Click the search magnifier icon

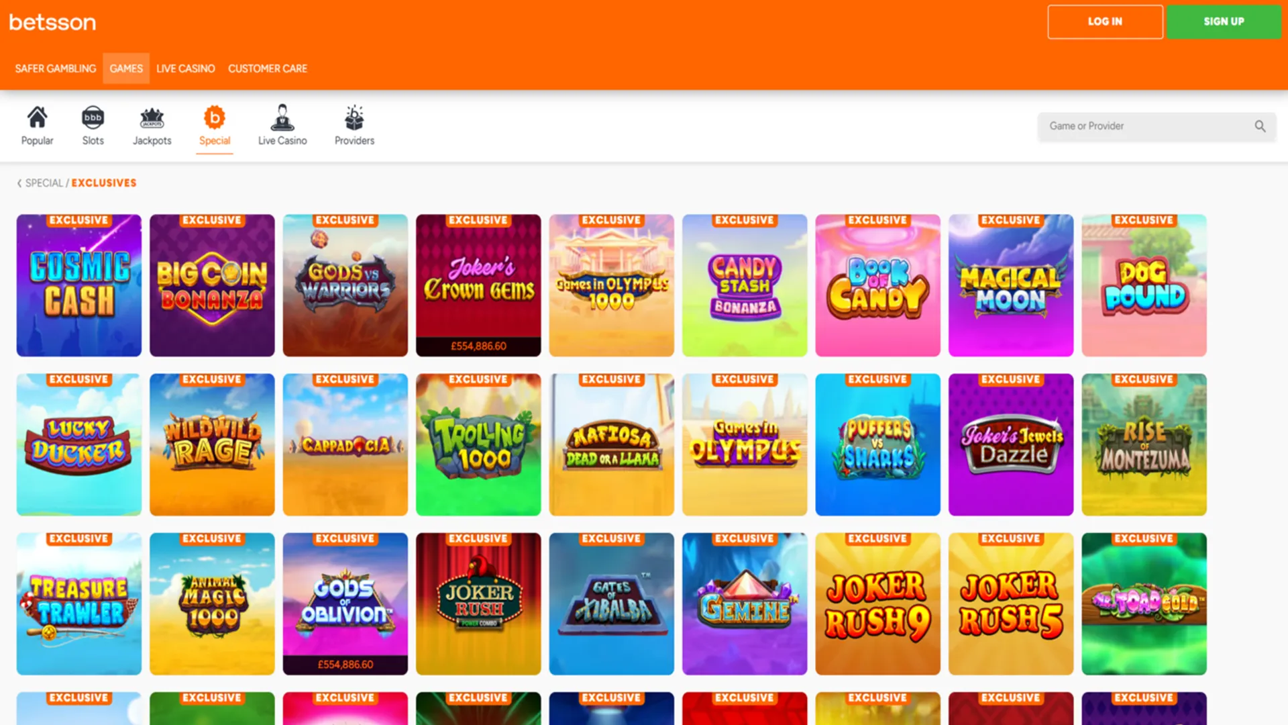click(x=1260, y=126)
